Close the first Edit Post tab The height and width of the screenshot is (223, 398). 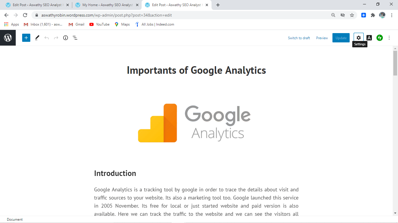68,5
